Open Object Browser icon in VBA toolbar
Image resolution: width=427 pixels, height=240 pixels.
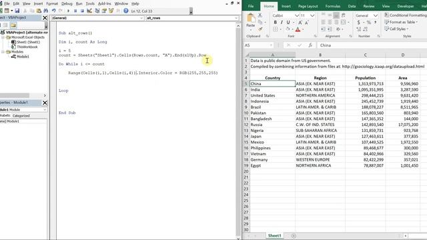[x=111, y=11]
